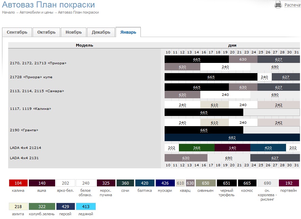Select 690 bar in 2170, 2172 «Приора» row

(x=275, y=67)
